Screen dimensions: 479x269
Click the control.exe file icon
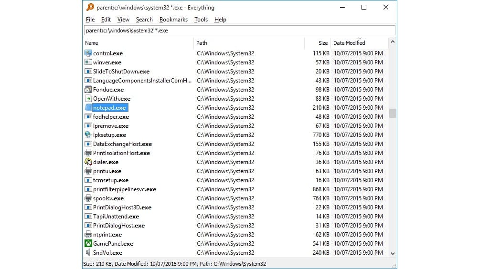click(x=88, y=53)
